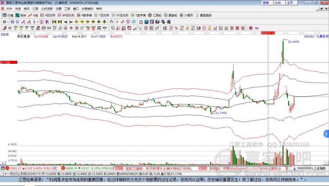The image size is (329, 186).
Task: Select the hand pan tool
Action: coord(111,22)
